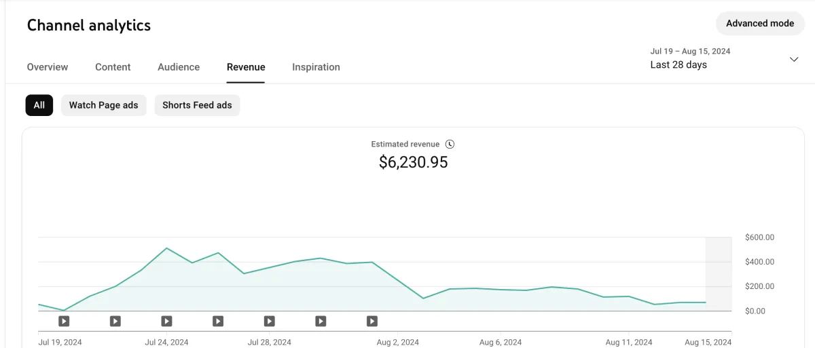
Task: Filter by Watch Page ads
Action: [103, 105]
